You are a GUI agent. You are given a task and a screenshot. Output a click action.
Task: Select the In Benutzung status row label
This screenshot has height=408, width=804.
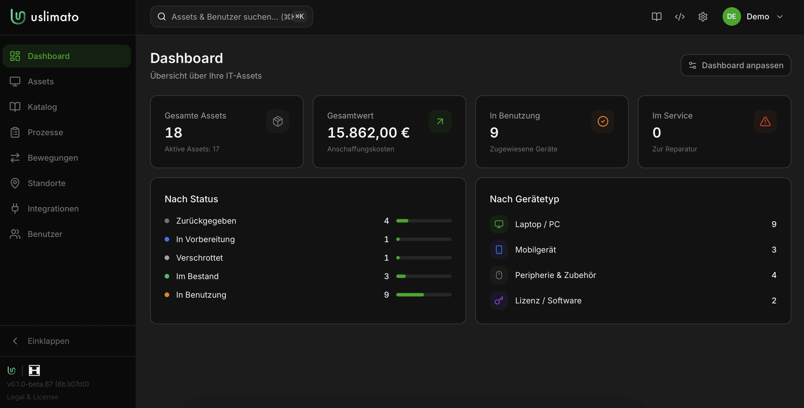coord(201,295)
